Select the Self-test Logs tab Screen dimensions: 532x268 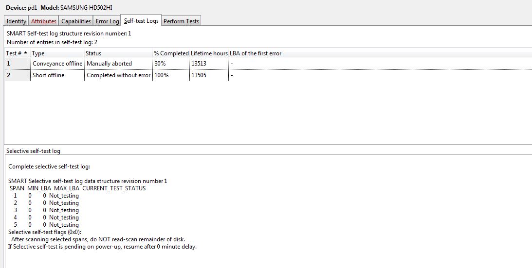[x=141, y=21]
